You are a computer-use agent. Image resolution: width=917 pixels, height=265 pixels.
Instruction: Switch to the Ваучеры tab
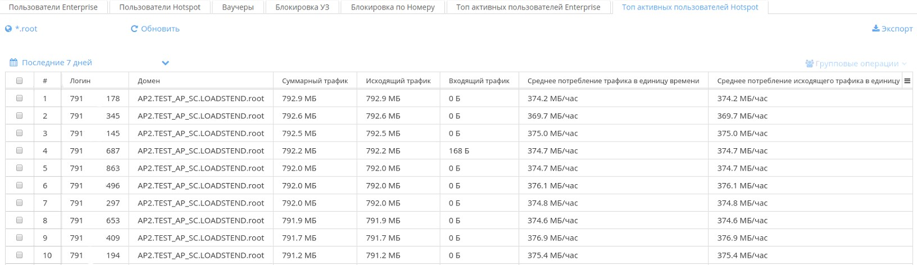pyautogui.click(x=238, y=7)
